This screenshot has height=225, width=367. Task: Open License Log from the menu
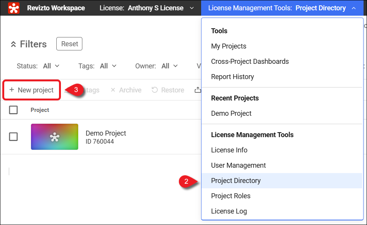tap(229, 211)
